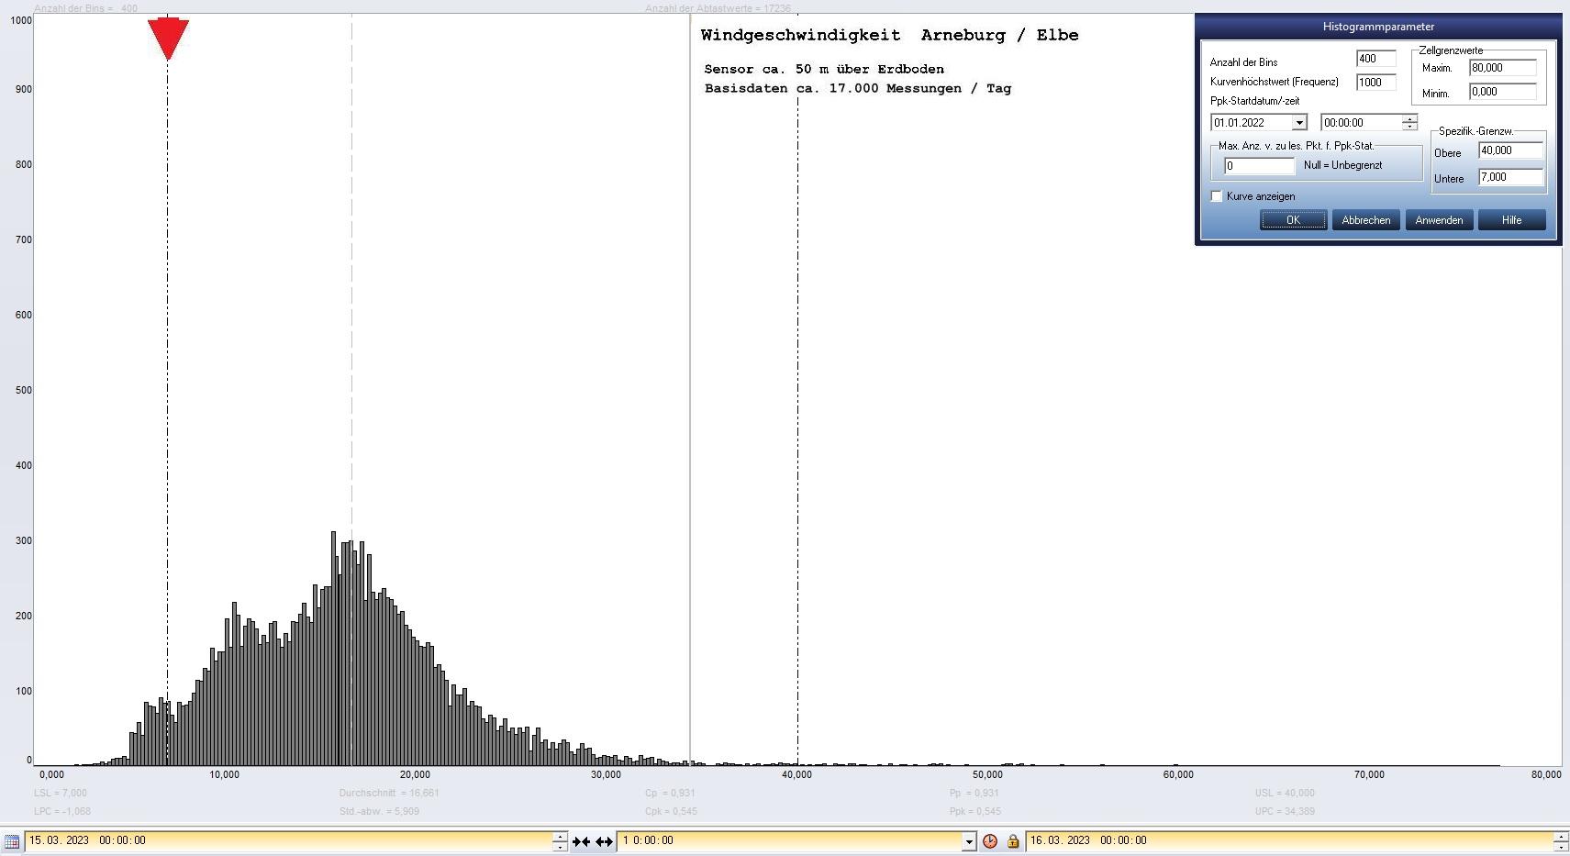Click the Sensor ca. 50 m über Erdboden text
Screen dimensions: 1570x856
(824, 69)
